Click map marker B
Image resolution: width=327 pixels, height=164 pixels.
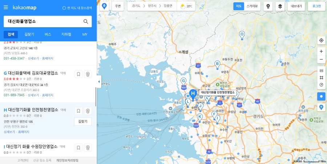[217, 65]
